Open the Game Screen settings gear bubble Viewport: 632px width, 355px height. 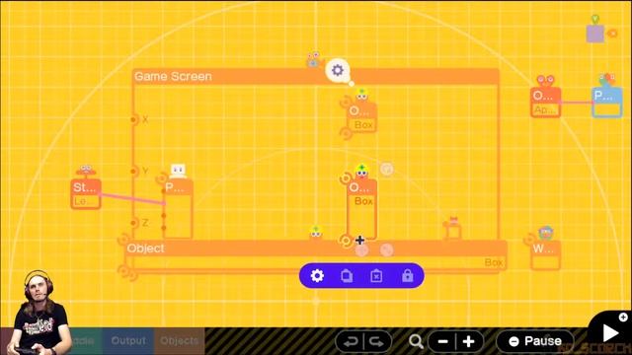(x=338, y=70)
